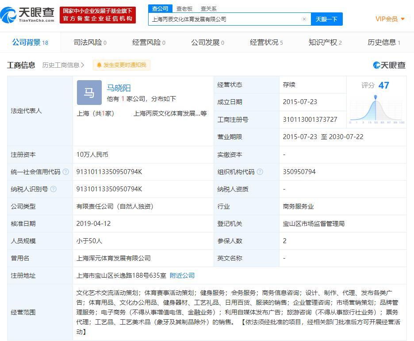Click the 天眼一下 search button
This screenshot has height=341, width=414.
click(x=326, y=19)
